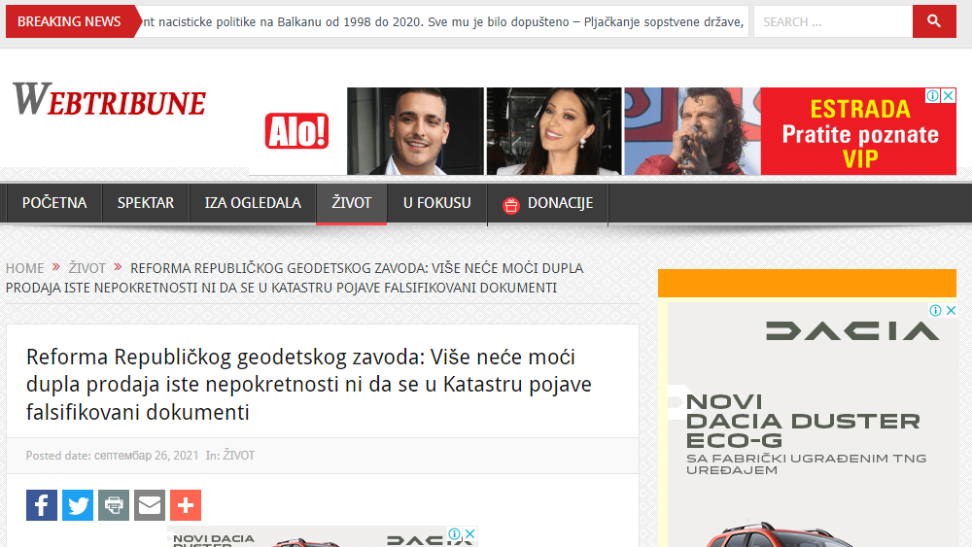Click the smiling man photo in banner
972x547 pixels.
pos(415,131)
